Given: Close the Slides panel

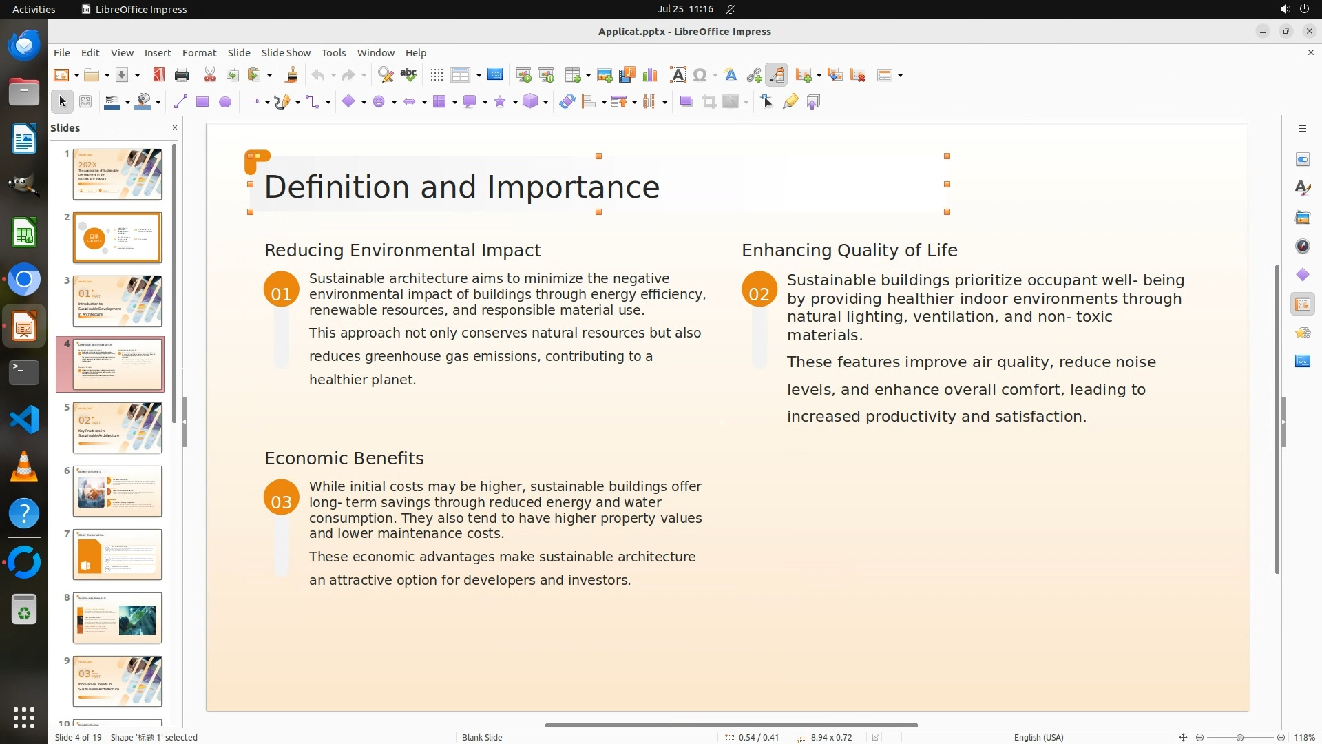Looking at the screenshot, I should [x=174, y=127].
